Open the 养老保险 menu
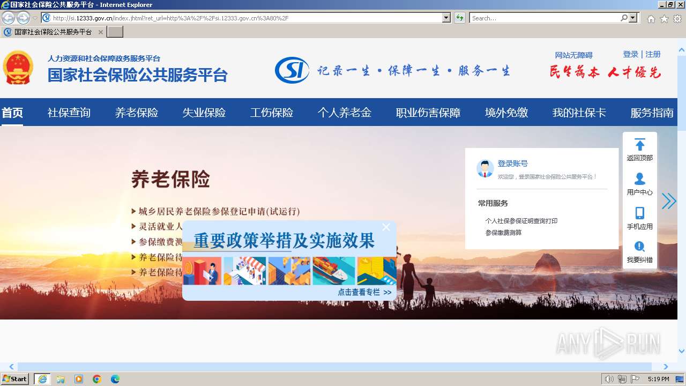686x386 pixels. point(137,113)
